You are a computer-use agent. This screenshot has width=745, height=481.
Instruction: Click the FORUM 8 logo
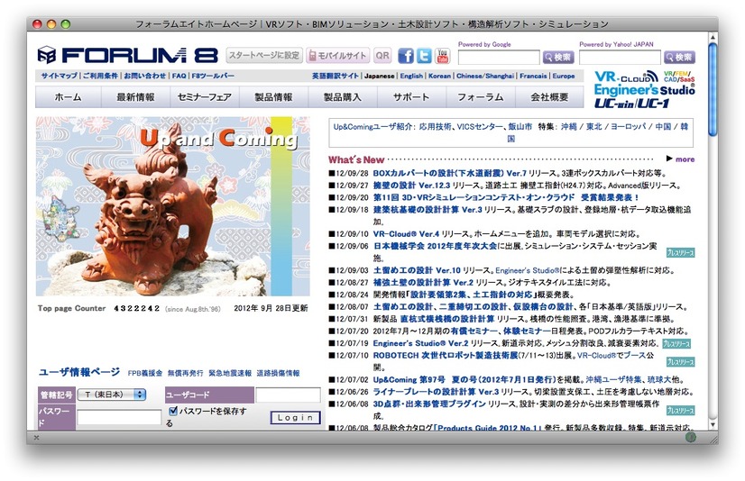127,55
